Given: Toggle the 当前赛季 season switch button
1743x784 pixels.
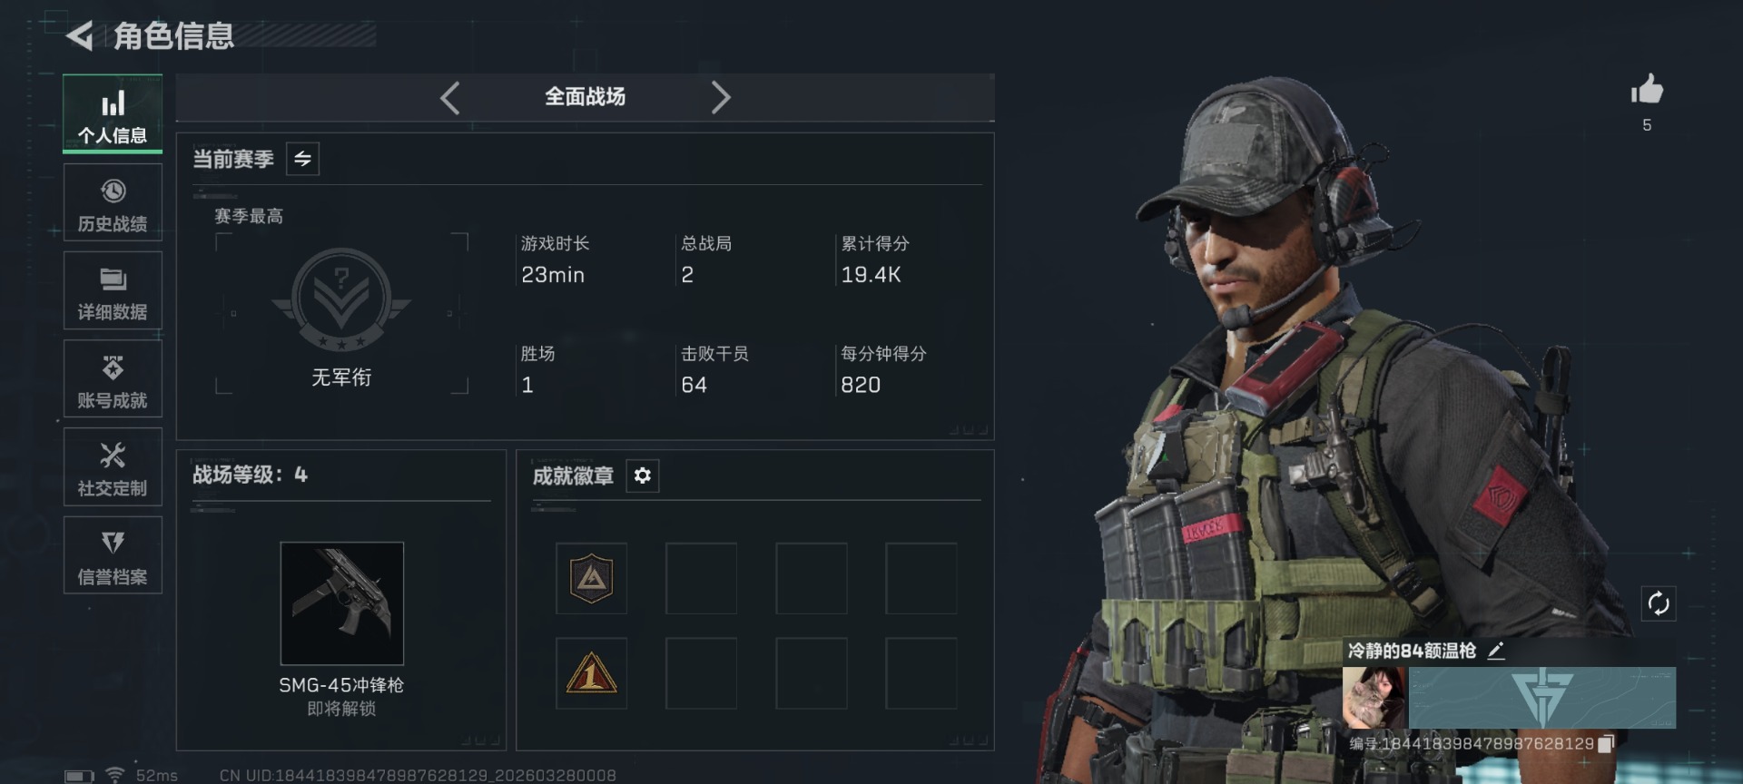Looking at the screenshot, I should point(302,159).
